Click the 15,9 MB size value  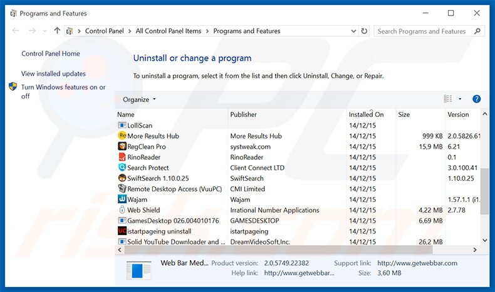[430, 146]
